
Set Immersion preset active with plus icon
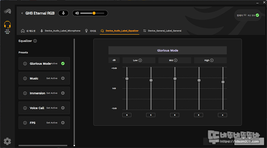(x=63, y=93)
